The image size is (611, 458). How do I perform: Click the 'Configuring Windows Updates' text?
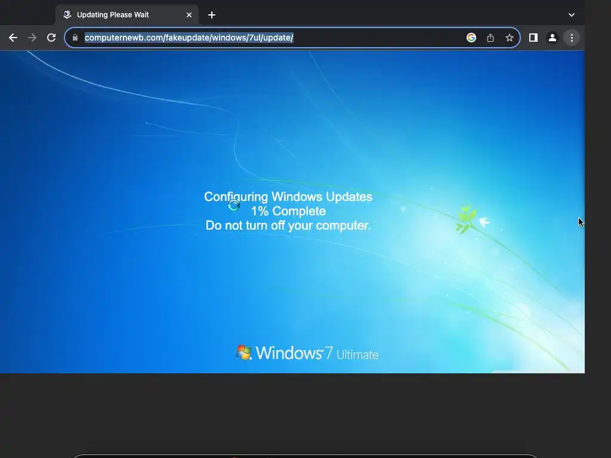[288, 197]
